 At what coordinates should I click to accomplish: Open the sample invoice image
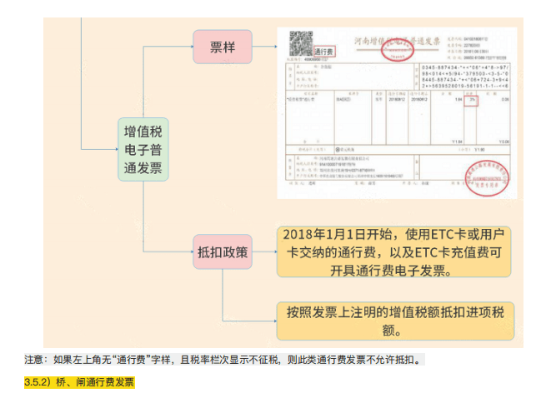tap(397, 113)
